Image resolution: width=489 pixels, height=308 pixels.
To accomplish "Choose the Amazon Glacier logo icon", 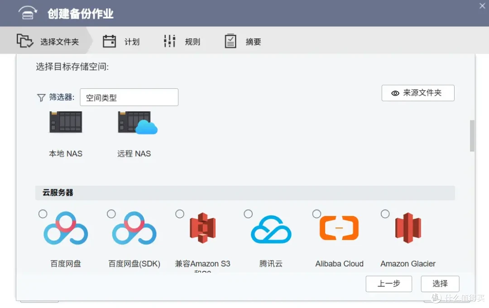I will 408,228.
